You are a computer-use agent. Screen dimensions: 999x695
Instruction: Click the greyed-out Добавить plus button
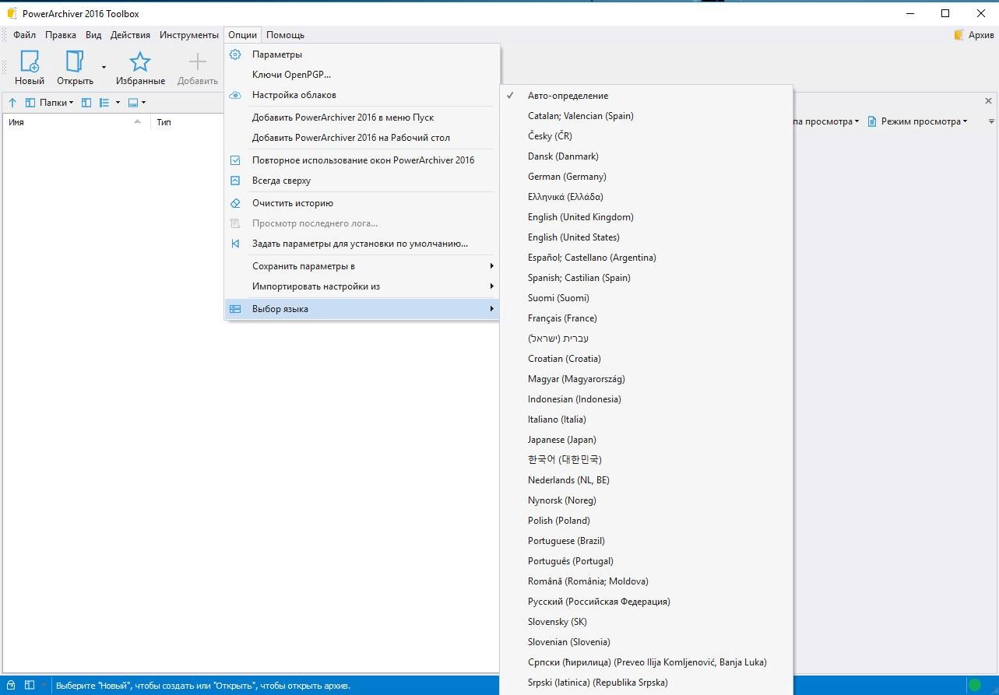click(198, 68)
